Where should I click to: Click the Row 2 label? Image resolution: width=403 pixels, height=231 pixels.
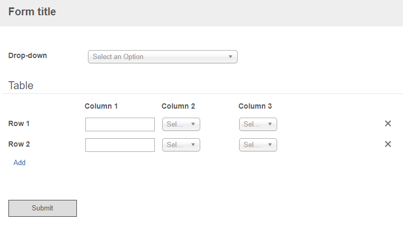coord(19,144)
